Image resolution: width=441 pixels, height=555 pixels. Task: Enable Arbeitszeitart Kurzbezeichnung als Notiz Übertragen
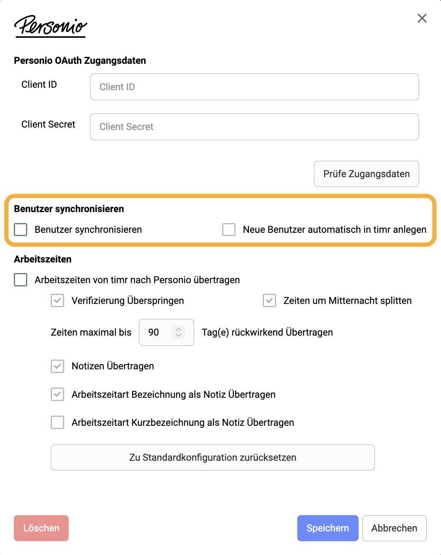[x=58, y=423]
